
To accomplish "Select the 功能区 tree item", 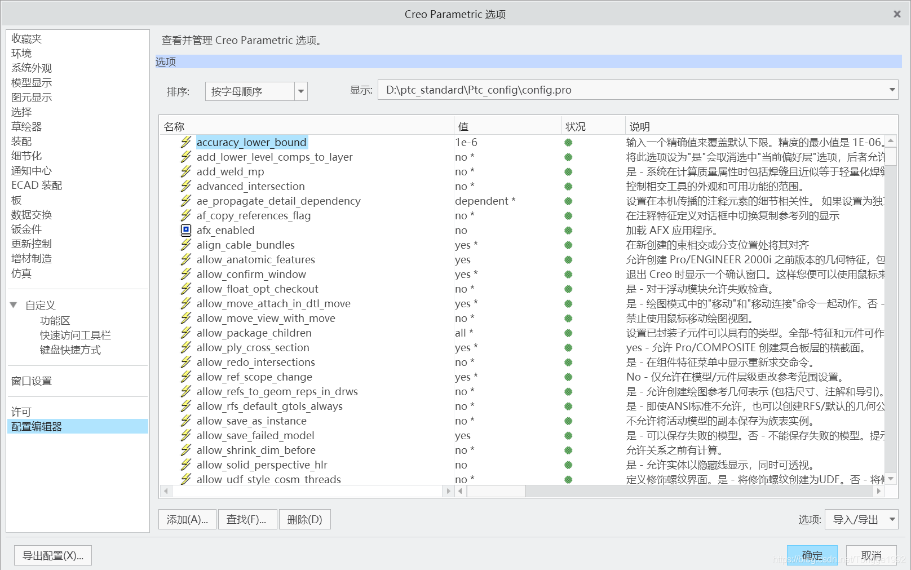I will 55,320.
